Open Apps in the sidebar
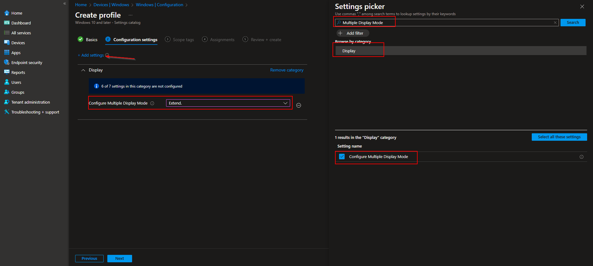Image resolution: width=593 pixels, height=266 pixels. coord(16,53)
